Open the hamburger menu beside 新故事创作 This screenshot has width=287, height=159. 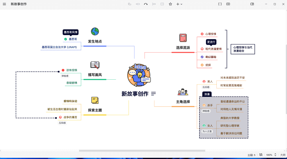click(4, 4)
